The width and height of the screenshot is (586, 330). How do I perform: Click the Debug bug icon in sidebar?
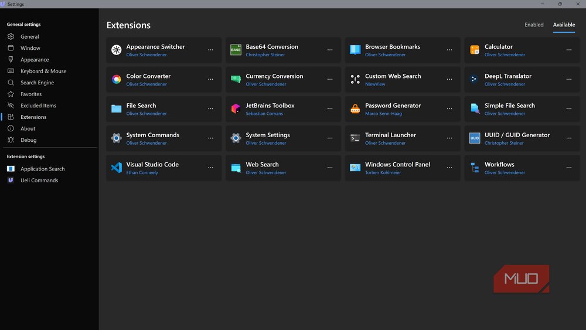pyautogui.click(x=11, y=140)
